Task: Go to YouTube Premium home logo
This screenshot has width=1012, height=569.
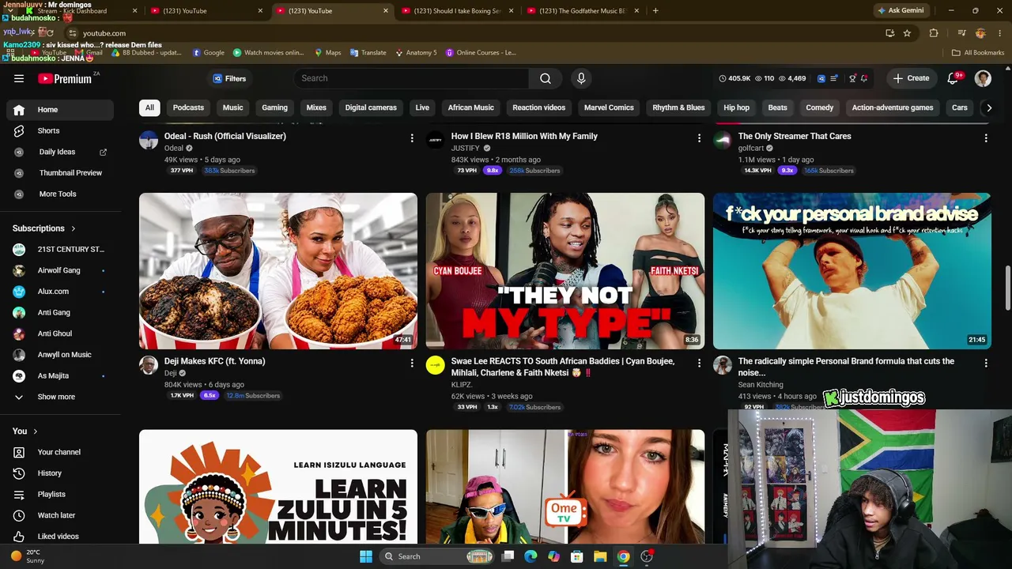Action: (65, 78)
